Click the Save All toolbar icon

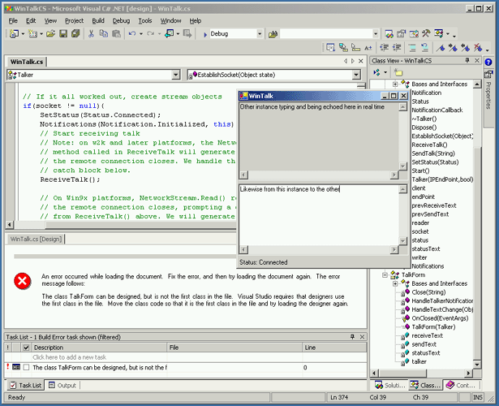coord(75,34)
